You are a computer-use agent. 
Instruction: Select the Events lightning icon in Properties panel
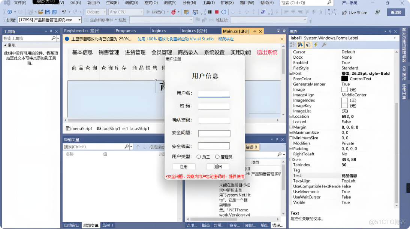pos(316,45)
